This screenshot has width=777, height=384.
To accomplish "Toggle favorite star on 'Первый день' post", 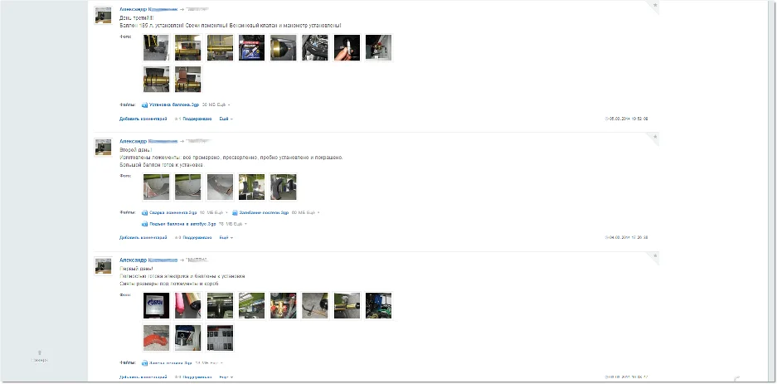I will point(655,255).
